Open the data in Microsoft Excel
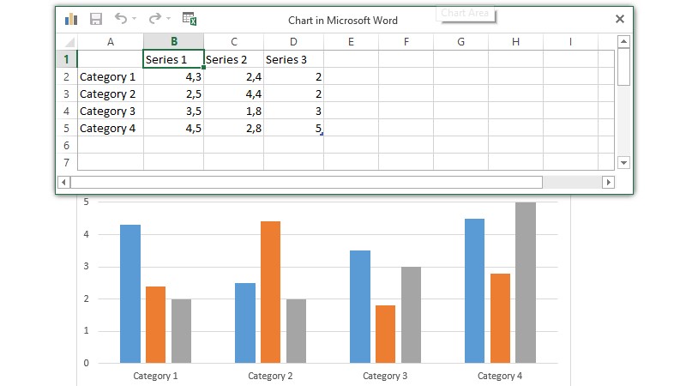The width and height of the screenshot is (686, 386). point(190,19)
